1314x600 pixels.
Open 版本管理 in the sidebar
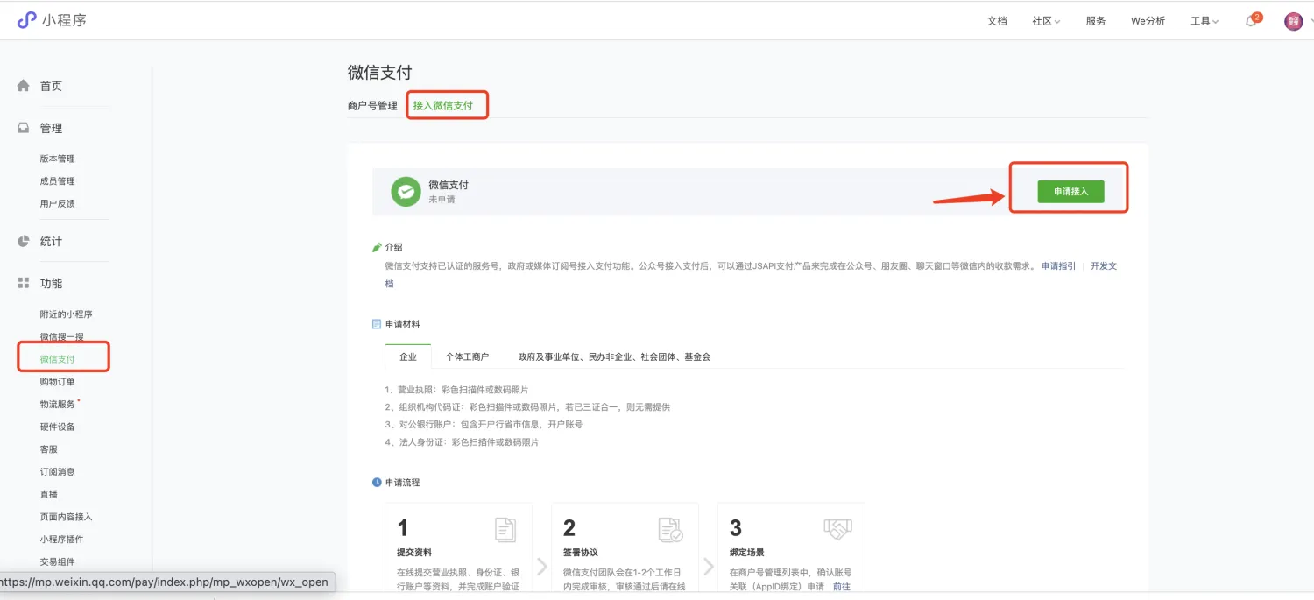point(57,159)
